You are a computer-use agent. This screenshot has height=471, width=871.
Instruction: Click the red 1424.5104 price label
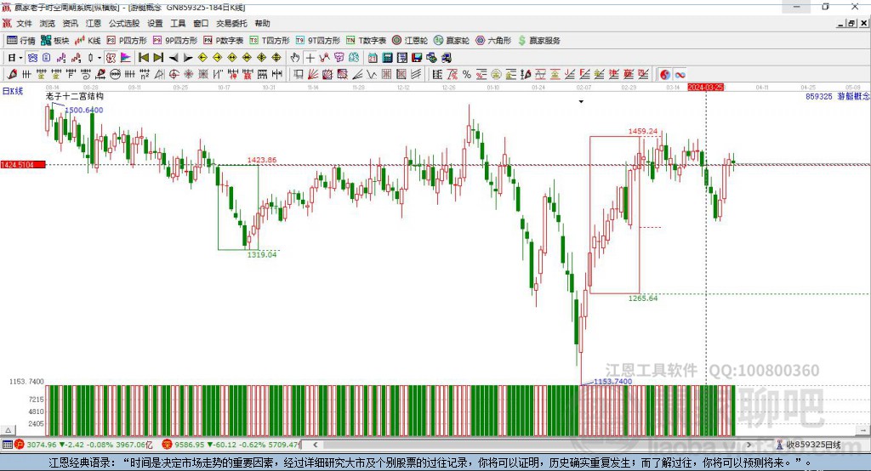tap(23, 165)
